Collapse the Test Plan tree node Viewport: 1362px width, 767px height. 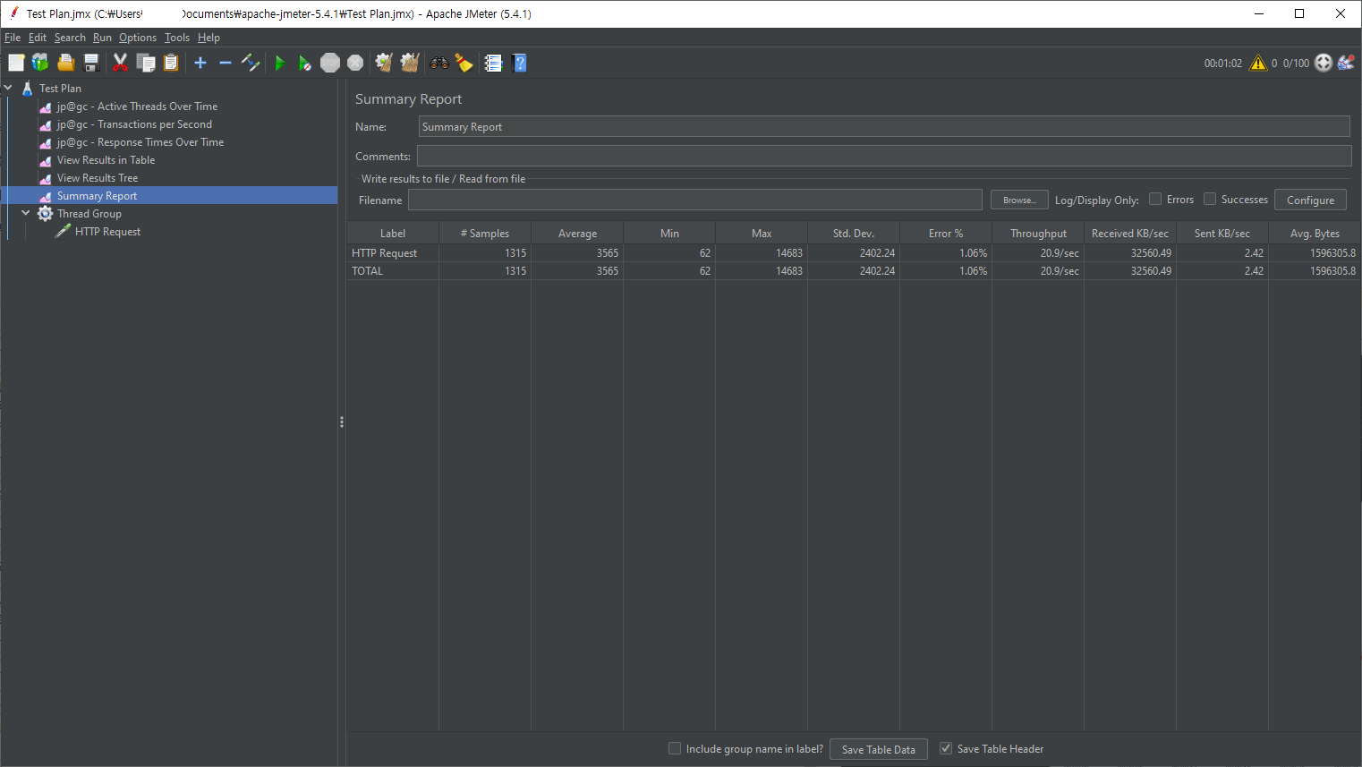(8, 88)
